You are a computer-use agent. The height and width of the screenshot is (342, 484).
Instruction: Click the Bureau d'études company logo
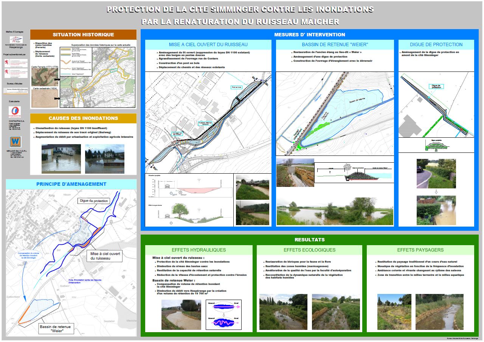tap(16, 91)
